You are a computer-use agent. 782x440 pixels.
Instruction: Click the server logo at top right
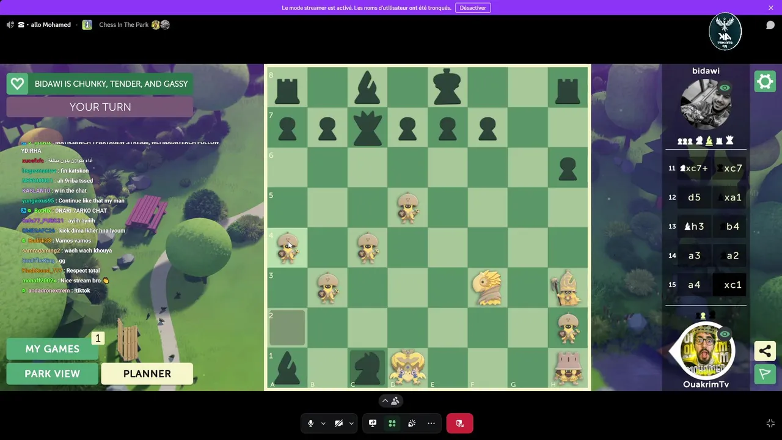tap(725, 32)
